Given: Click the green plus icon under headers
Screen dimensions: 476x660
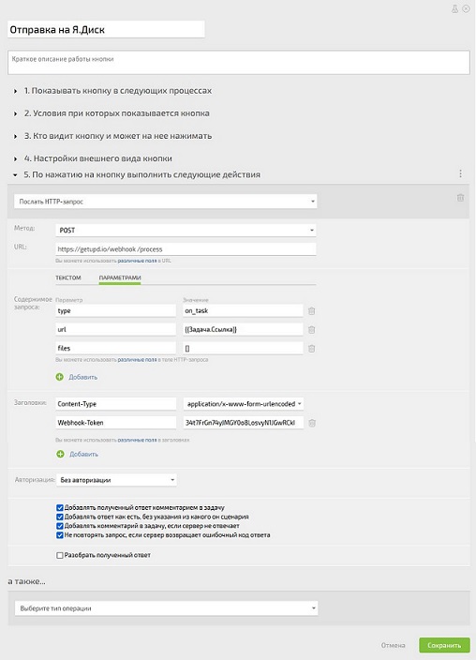Looking at the screenshot, I should [60, 454].
